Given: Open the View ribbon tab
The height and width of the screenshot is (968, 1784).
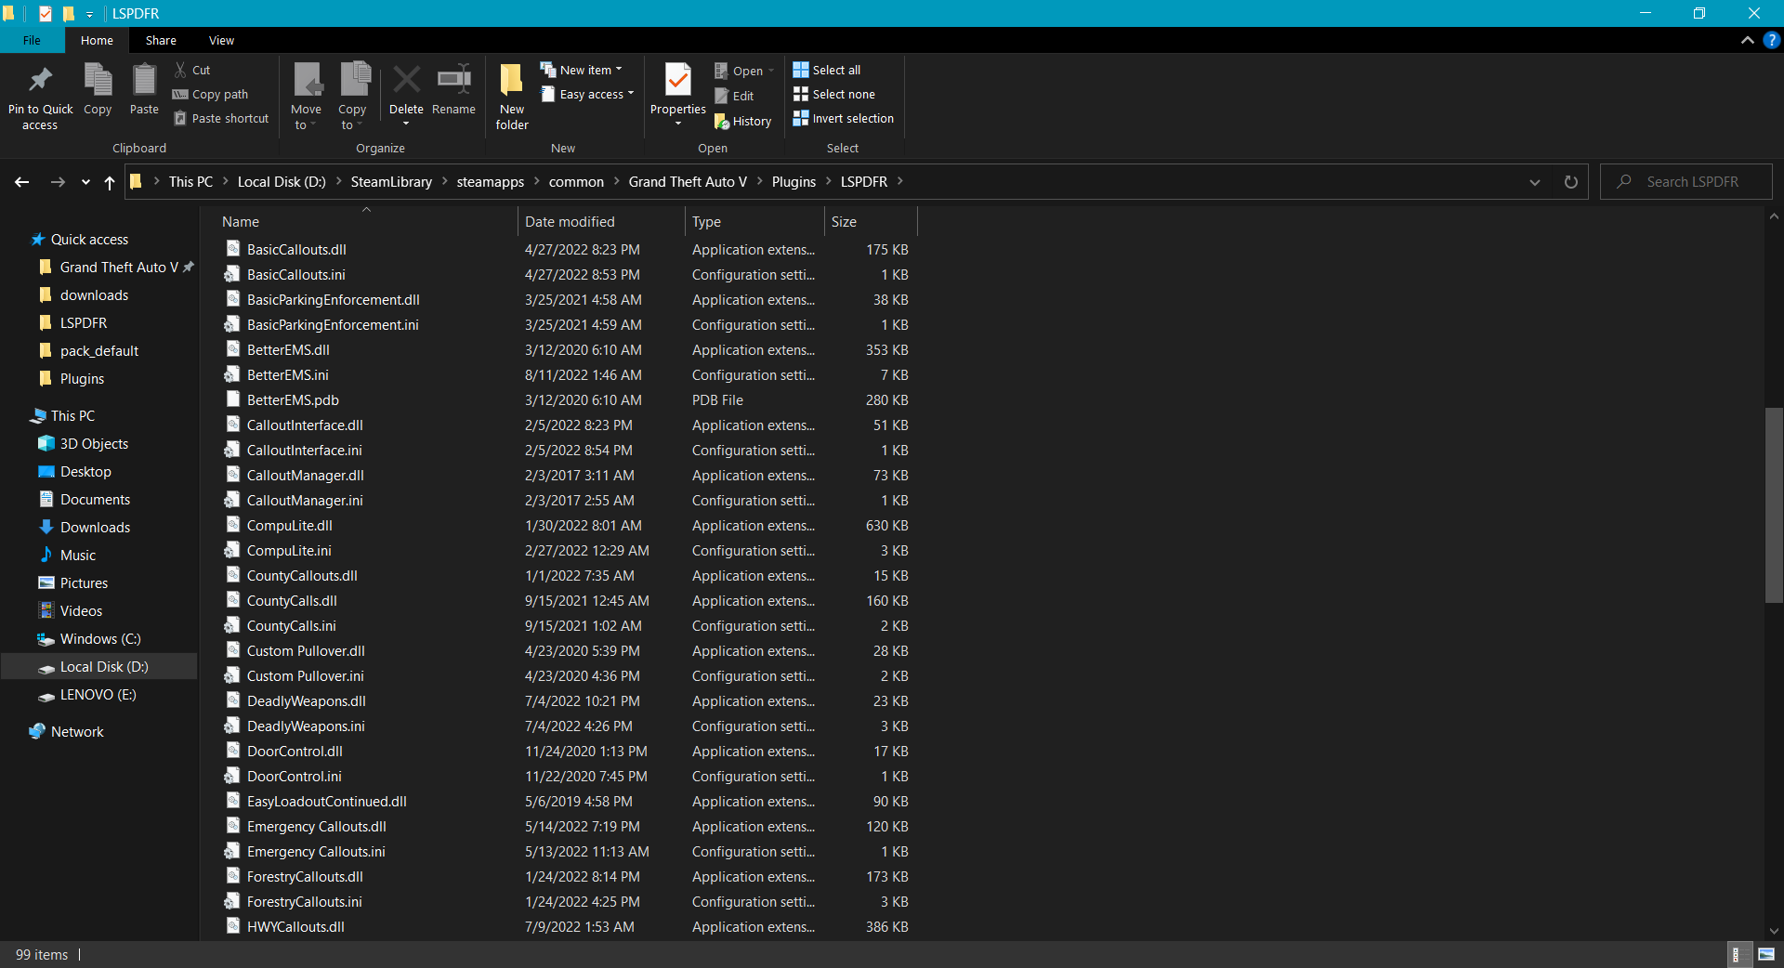Looking at the screenshot, I should pyautogui.click(x=221, y=40).
